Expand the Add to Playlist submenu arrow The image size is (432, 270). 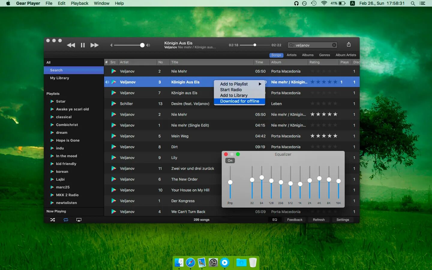click(260, 84)
